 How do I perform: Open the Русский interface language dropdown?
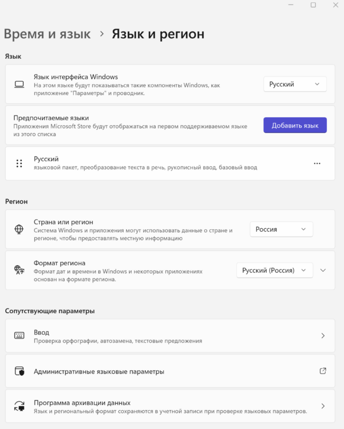(295, 84)
